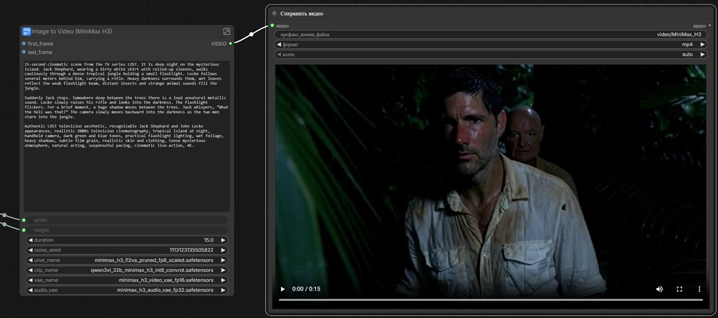Open the video in fullscreen

pos(680,289)
